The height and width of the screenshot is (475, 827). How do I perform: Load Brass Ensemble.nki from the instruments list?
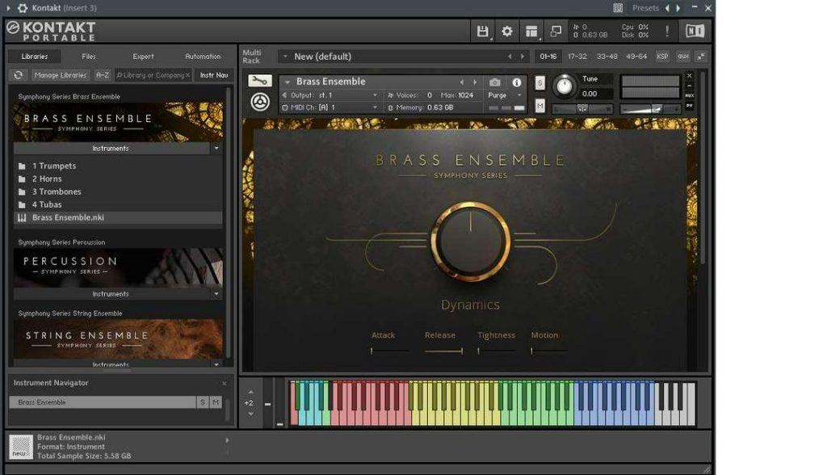point(73,216)
